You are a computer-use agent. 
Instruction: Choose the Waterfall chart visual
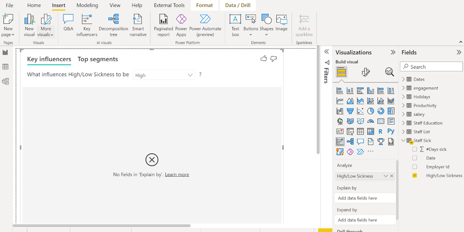click(x=340, y=111)
